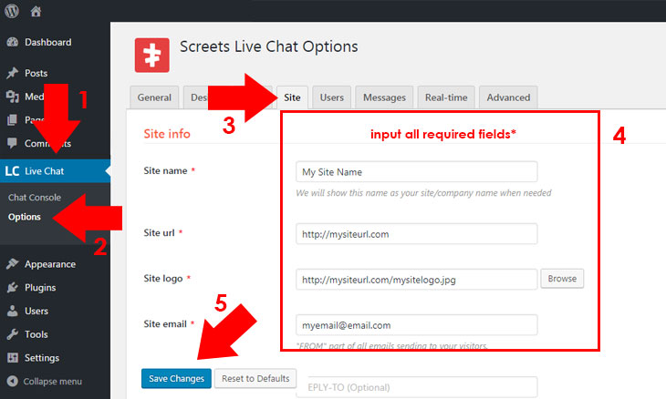The width and height of the screenshot is (666, 399).
Task: Click the Posts pin icon
Action: pyautogui.click(x=13, y=73)
